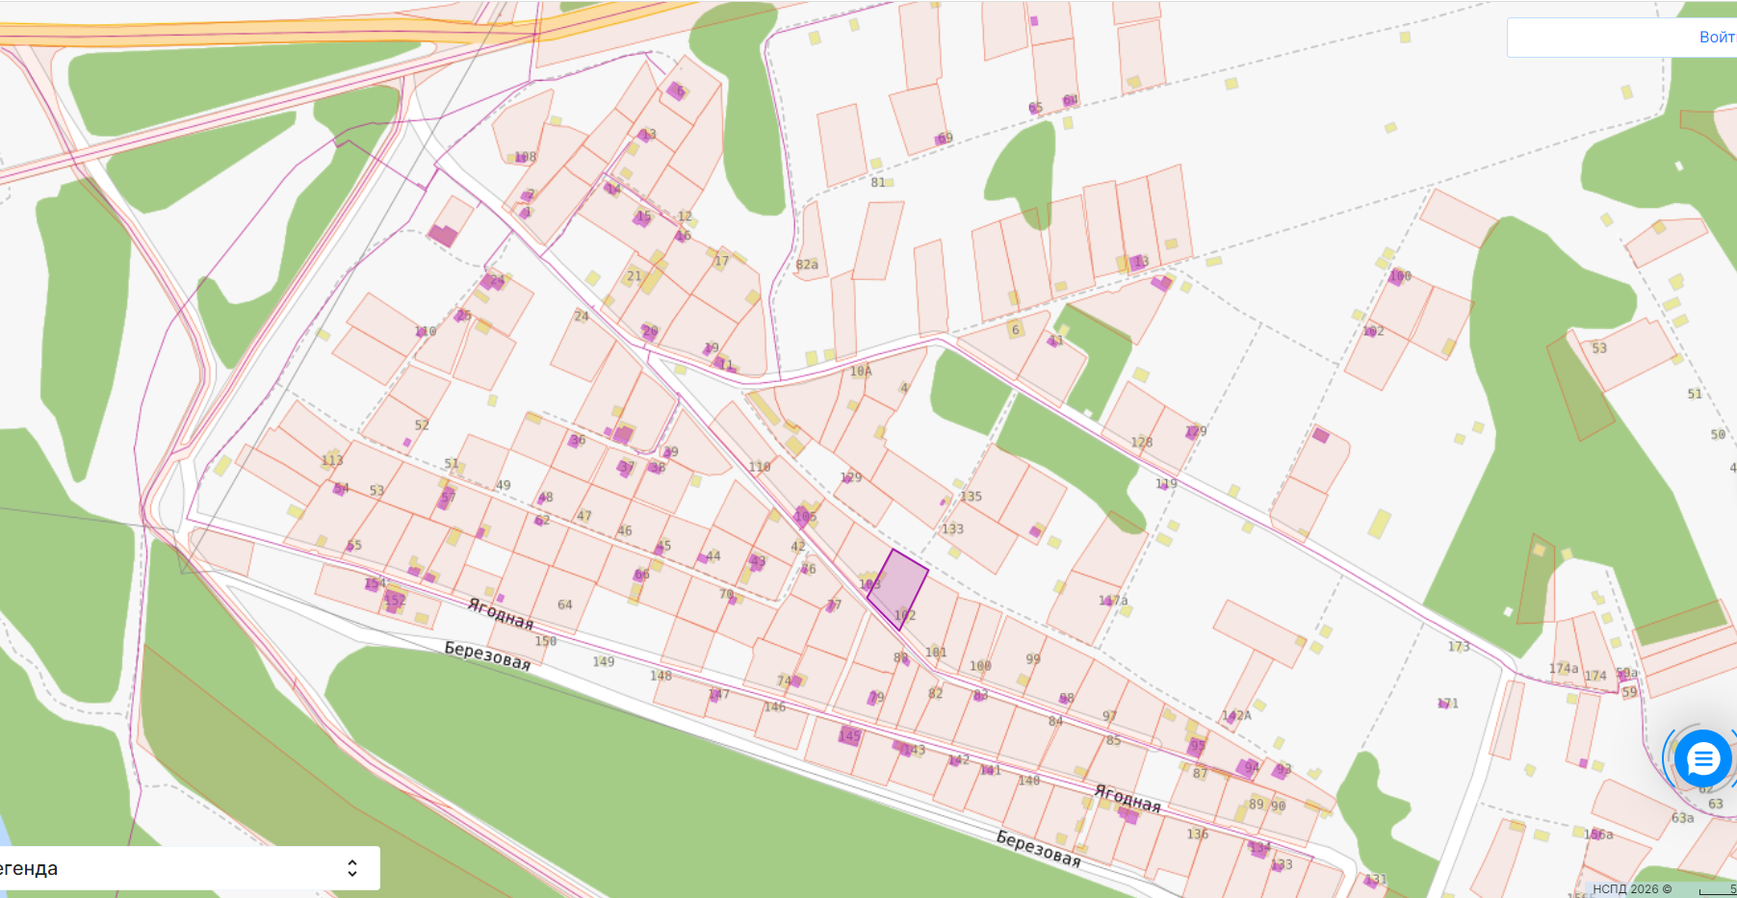Click Ягодная street label near parcel 150
The width and height of the screenshot is (1737, 898).
[x=500, y=613]
